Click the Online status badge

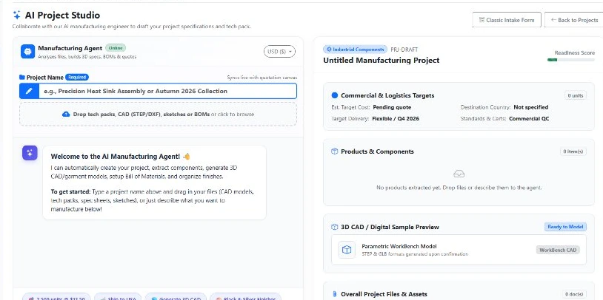pos(116,48)
